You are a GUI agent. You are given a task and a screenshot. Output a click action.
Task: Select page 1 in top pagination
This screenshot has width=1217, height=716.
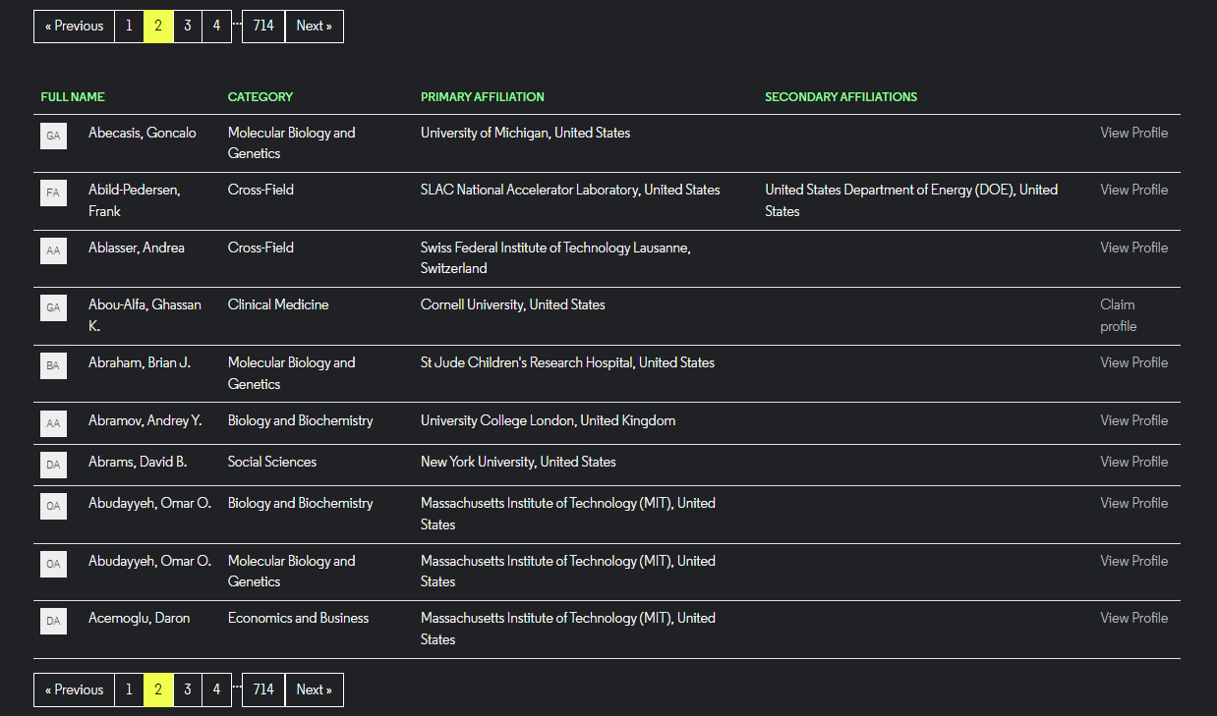(x=129, y=27)
